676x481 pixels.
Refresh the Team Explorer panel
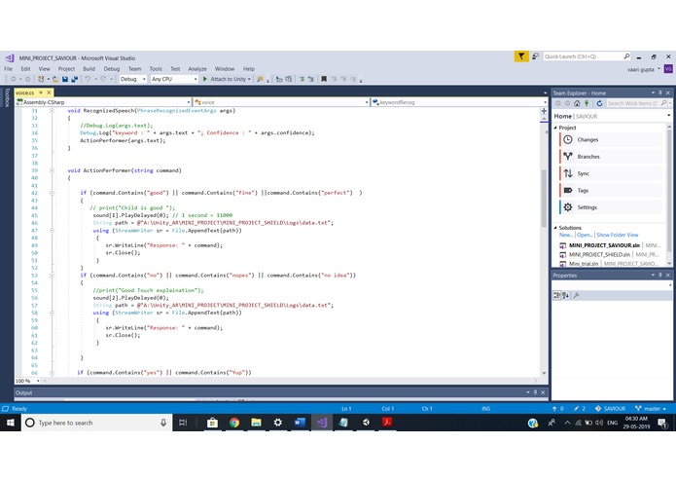tap(599, 103)
